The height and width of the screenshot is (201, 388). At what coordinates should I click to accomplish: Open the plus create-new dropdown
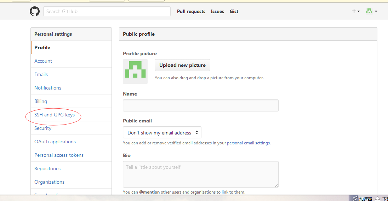[x=355, y=11]
